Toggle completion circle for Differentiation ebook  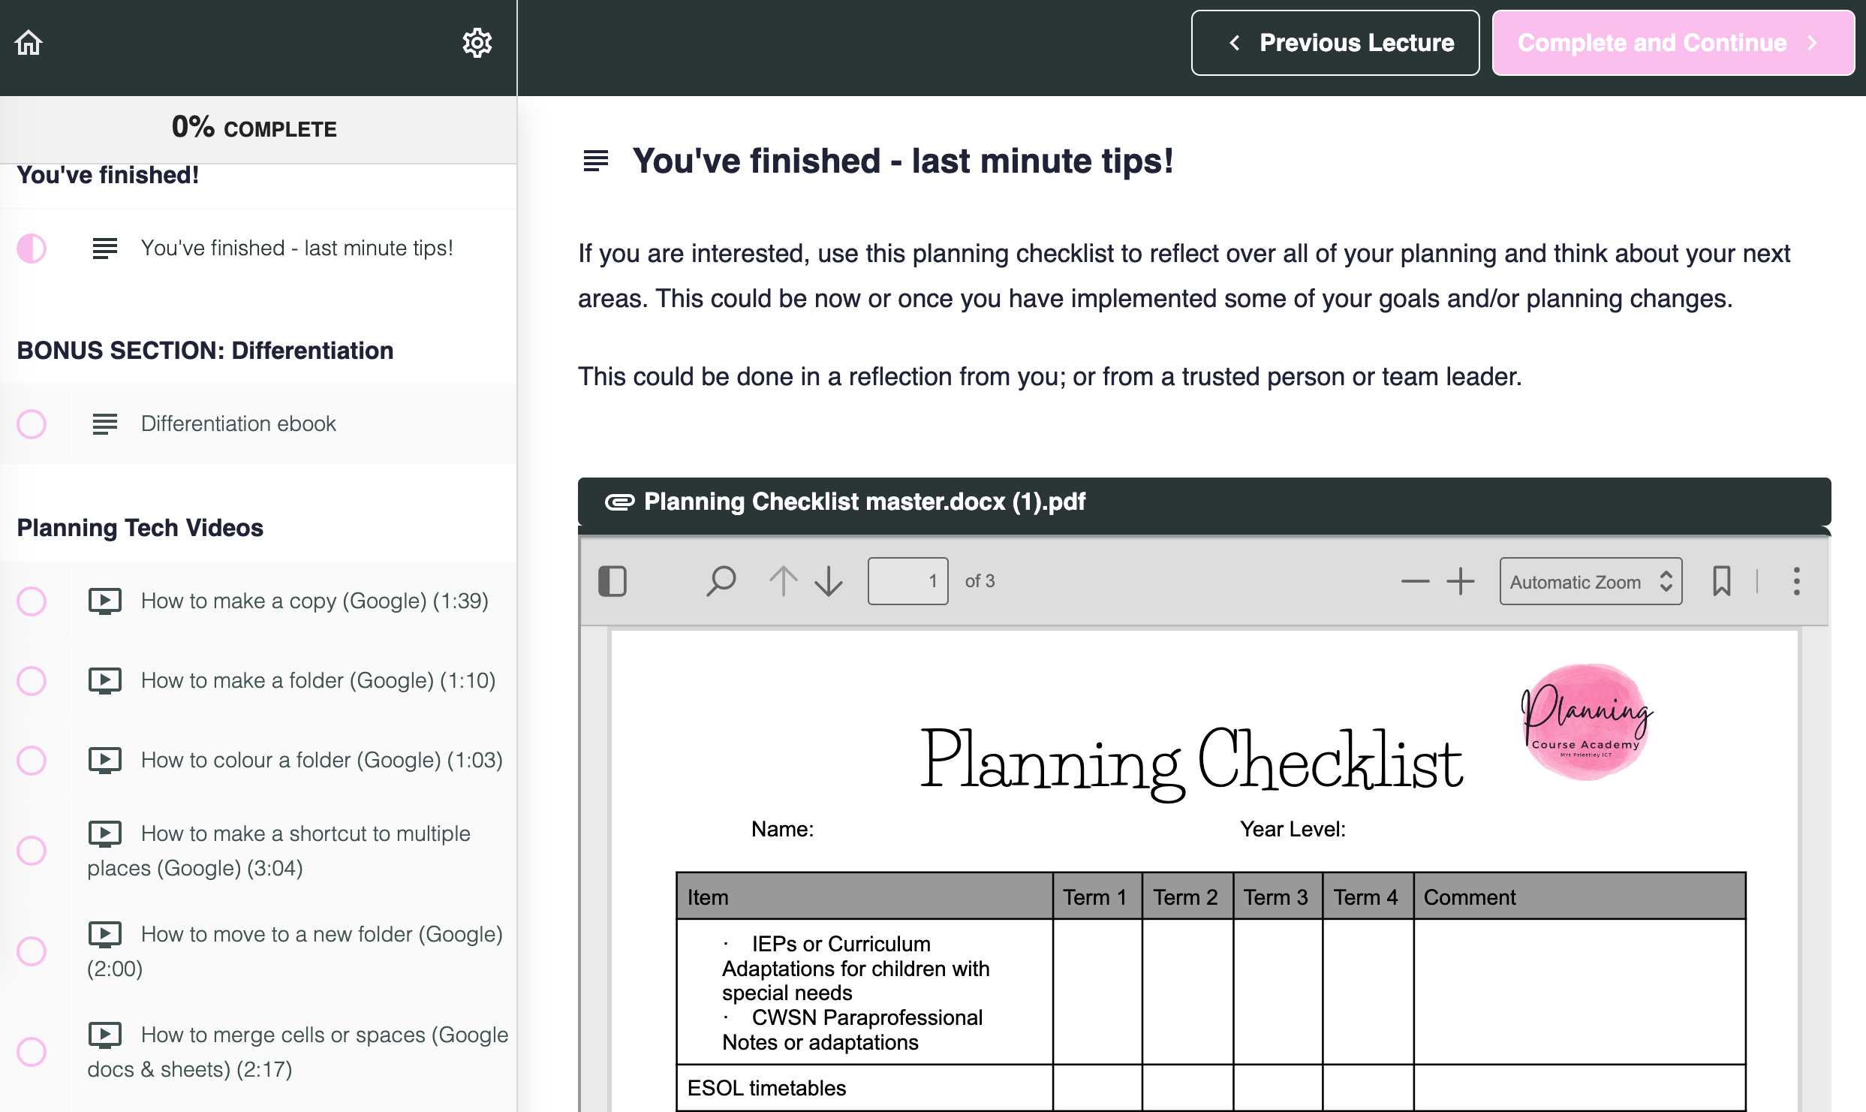coord(32,424)
